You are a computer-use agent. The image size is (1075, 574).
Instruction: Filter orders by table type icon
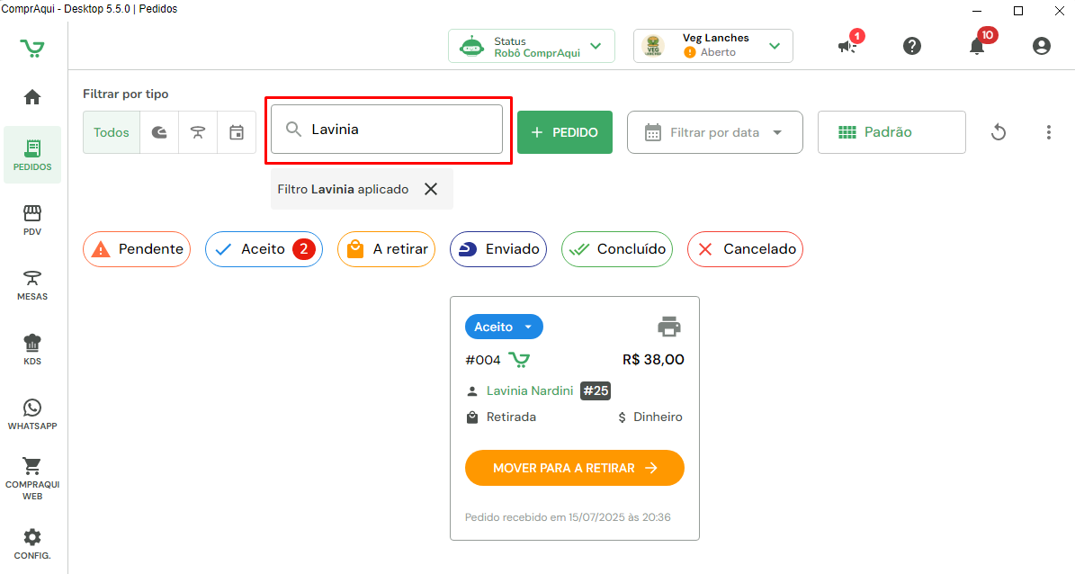pos(198,132)
